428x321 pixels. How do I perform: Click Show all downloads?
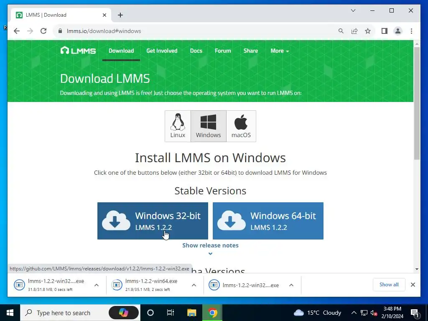click(x=389, y=285)
